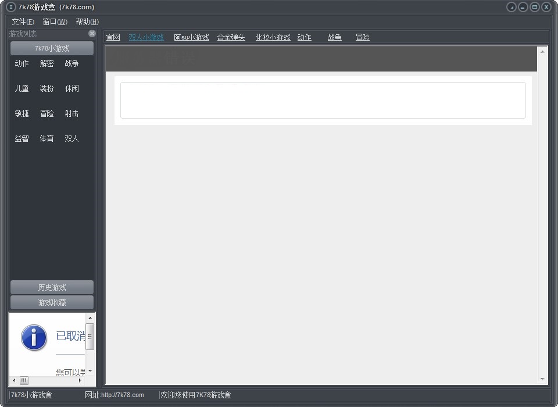Open the 文件 menu
The image size is (558, 407).
pyautogui.click(x=23, y=22)
